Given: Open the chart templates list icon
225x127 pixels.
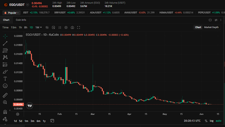Looking at the screenshot, I should click(60, 27).
